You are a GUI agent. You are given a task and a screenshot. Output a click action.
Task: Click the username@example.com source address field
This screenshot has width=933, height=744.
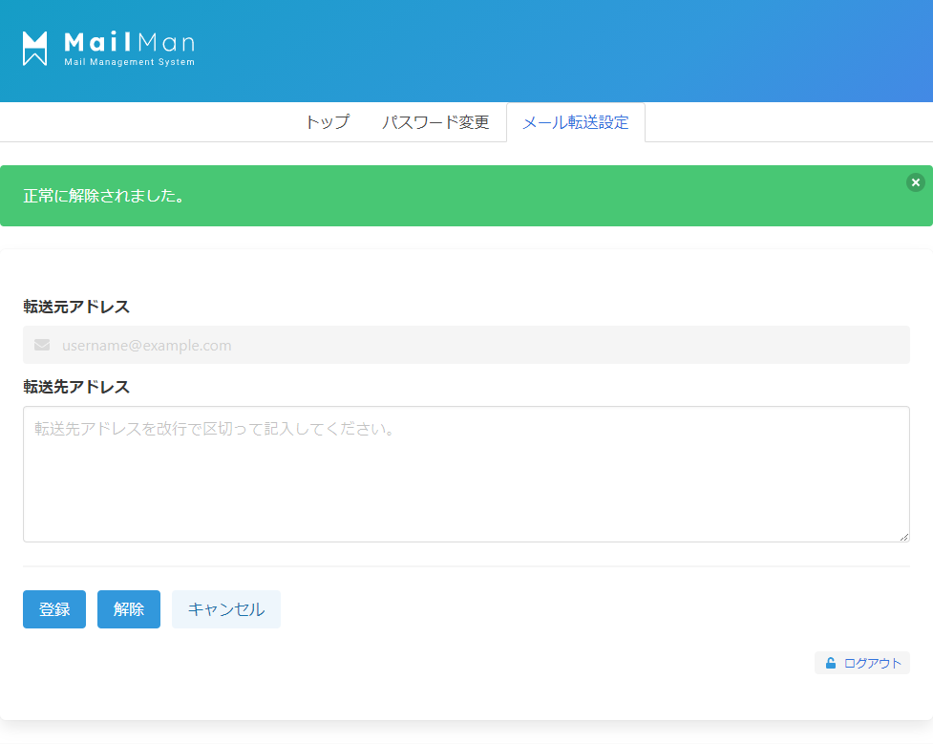[477, 345]
